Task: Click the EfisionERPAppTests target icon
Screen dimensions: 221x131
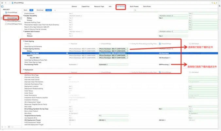Action: pyautogui.click(x=6, y=21)
